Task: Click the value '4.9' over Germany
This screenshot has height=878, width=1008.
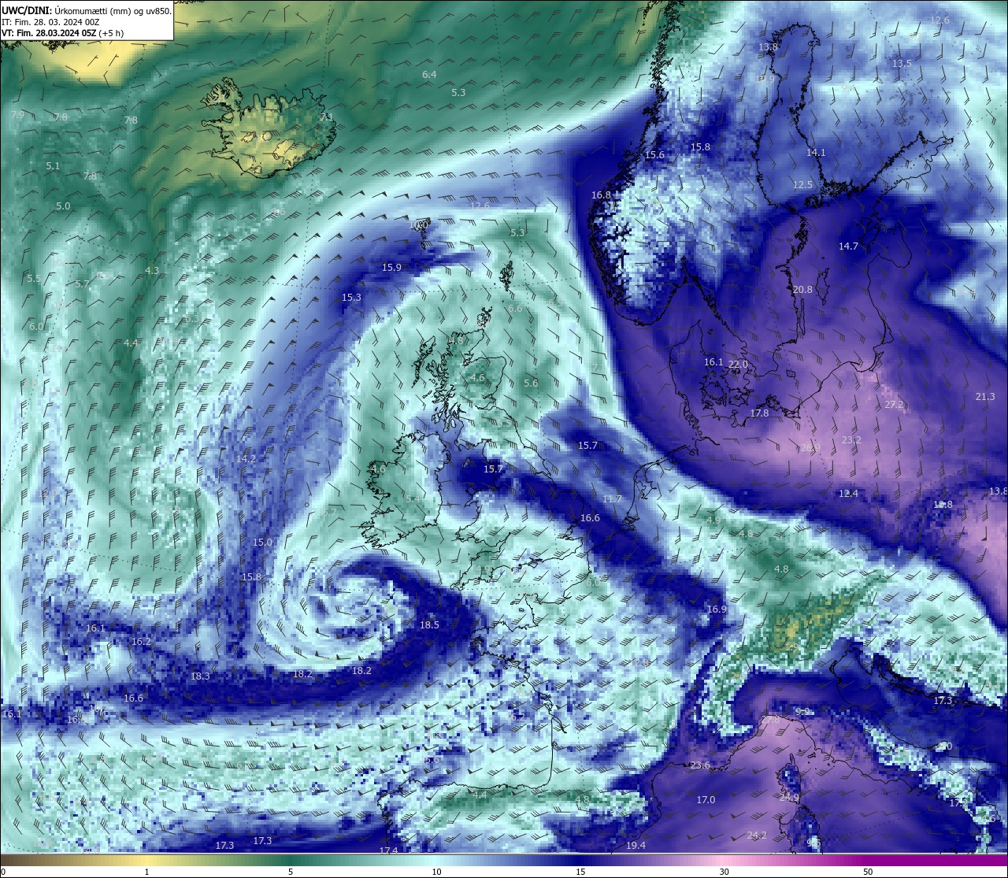Action: click(713, 521)
